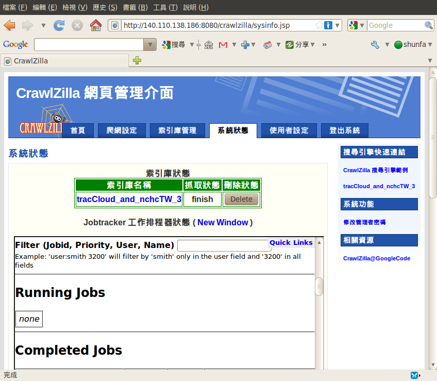Click the Stop loading icon
The image size is (437, 381).
click(77, 26)
